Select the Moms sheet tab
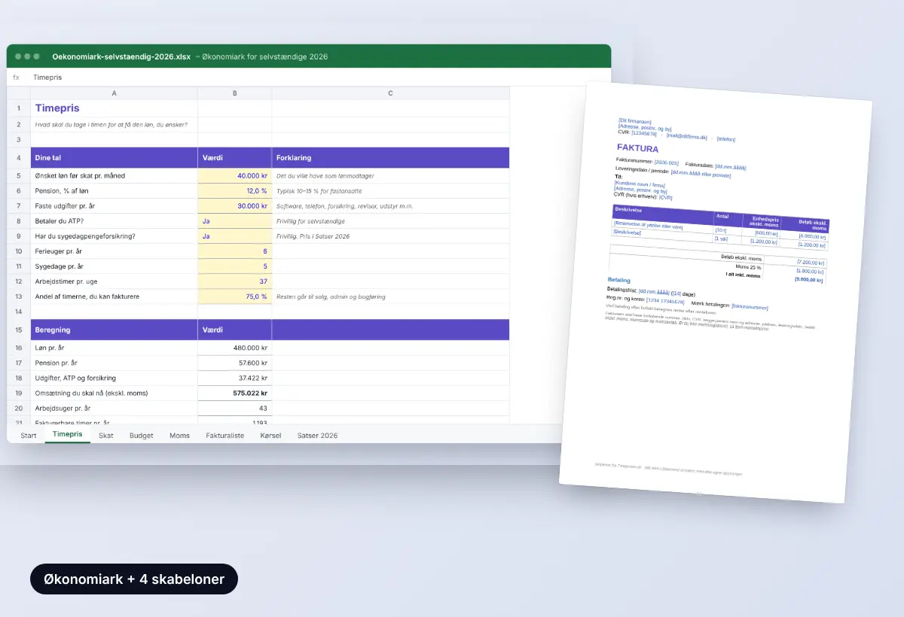Screen dimensions: 904x617 179,436
